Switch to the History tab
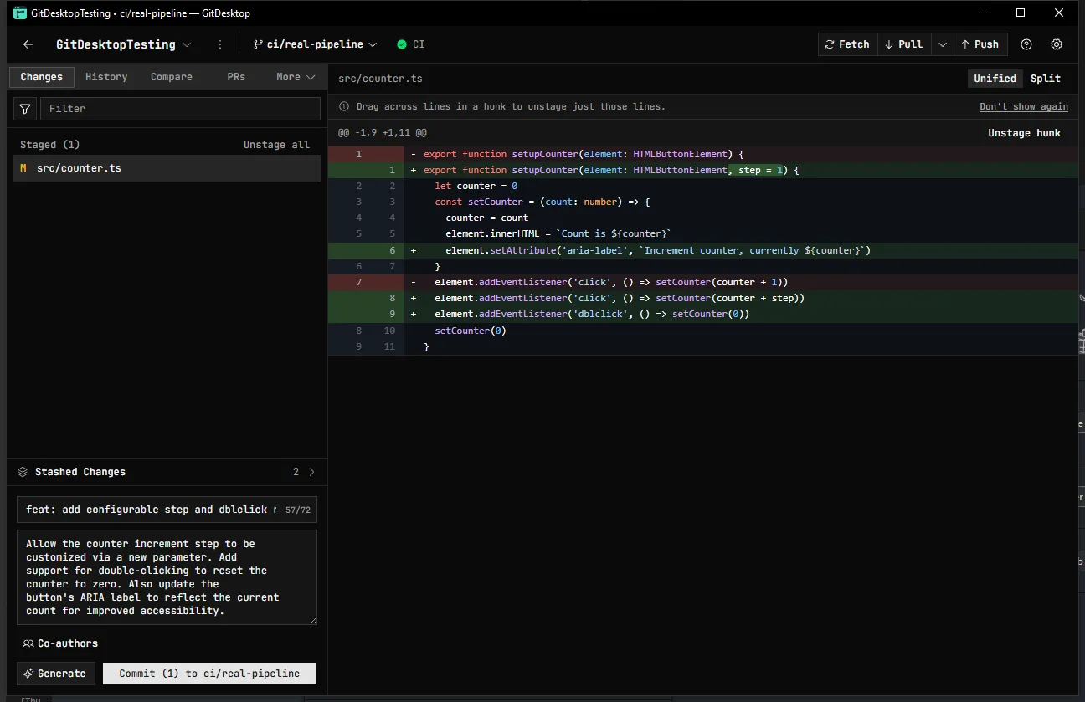The height and width of the screenshot is (702, 1085). point(106,77)
